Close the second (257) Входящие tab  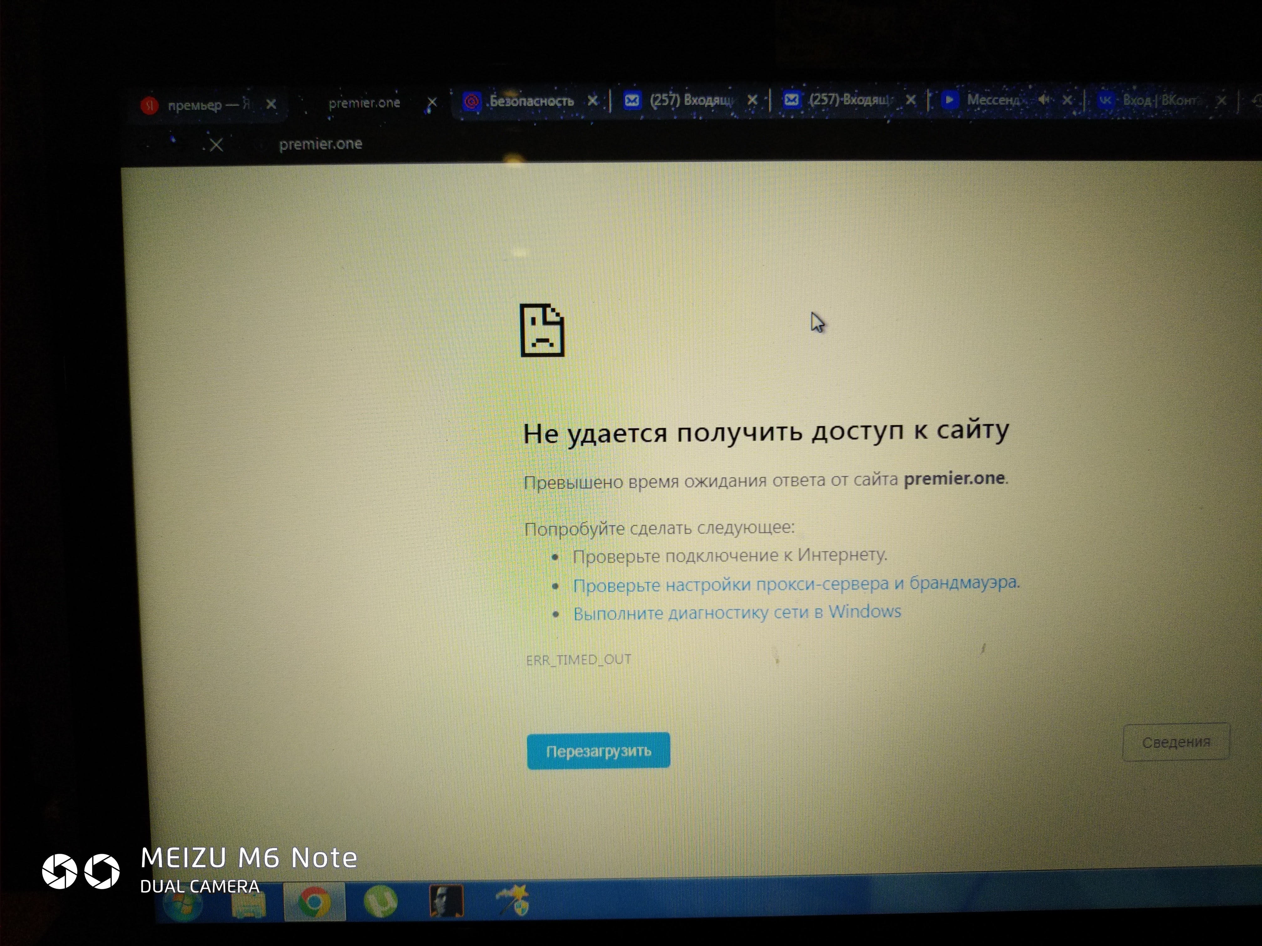click(911, 100)
